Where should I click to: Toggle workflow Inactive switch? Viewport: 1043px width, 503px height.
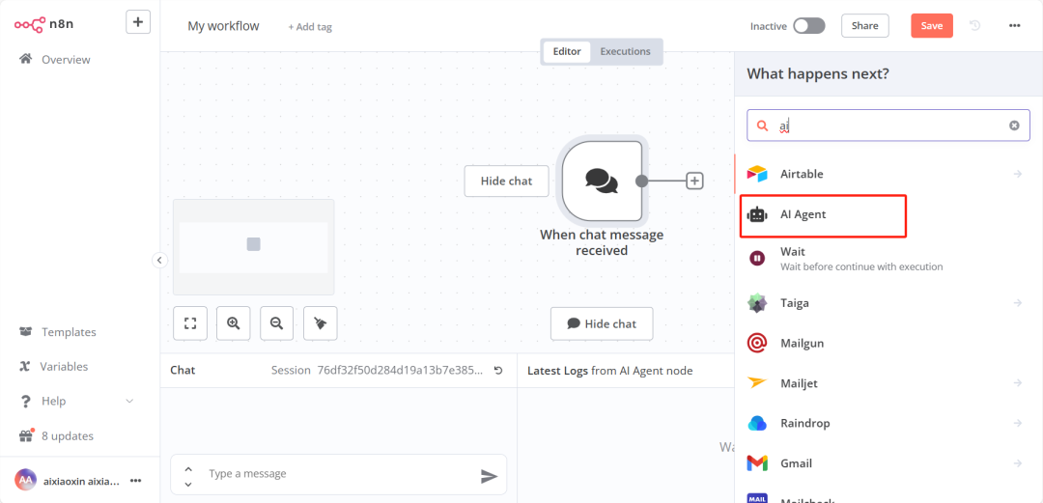(809, 26)
